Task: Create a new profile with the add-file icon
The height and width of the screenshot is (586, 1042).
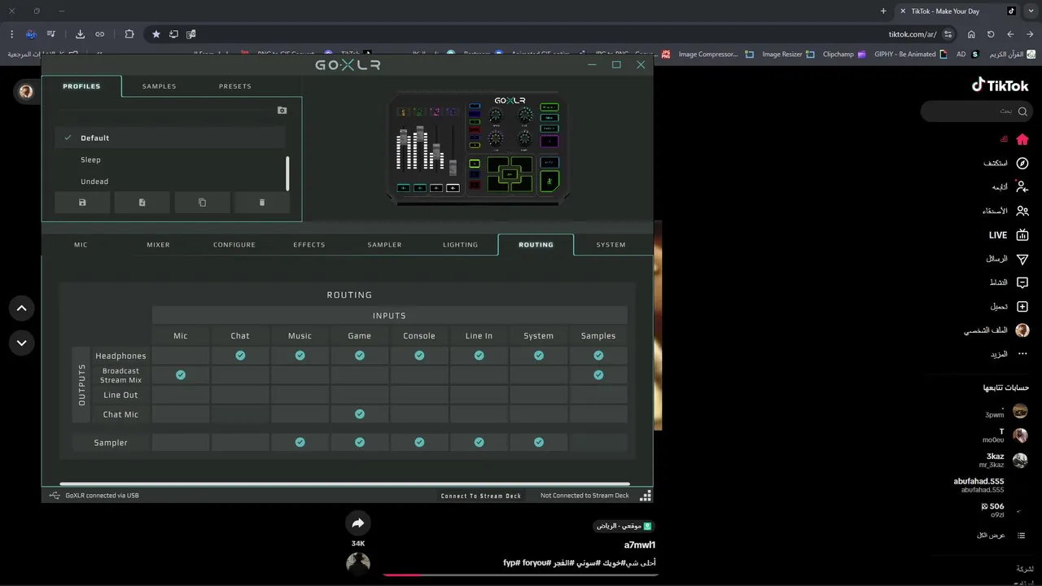Action: (x=142, y=203)
